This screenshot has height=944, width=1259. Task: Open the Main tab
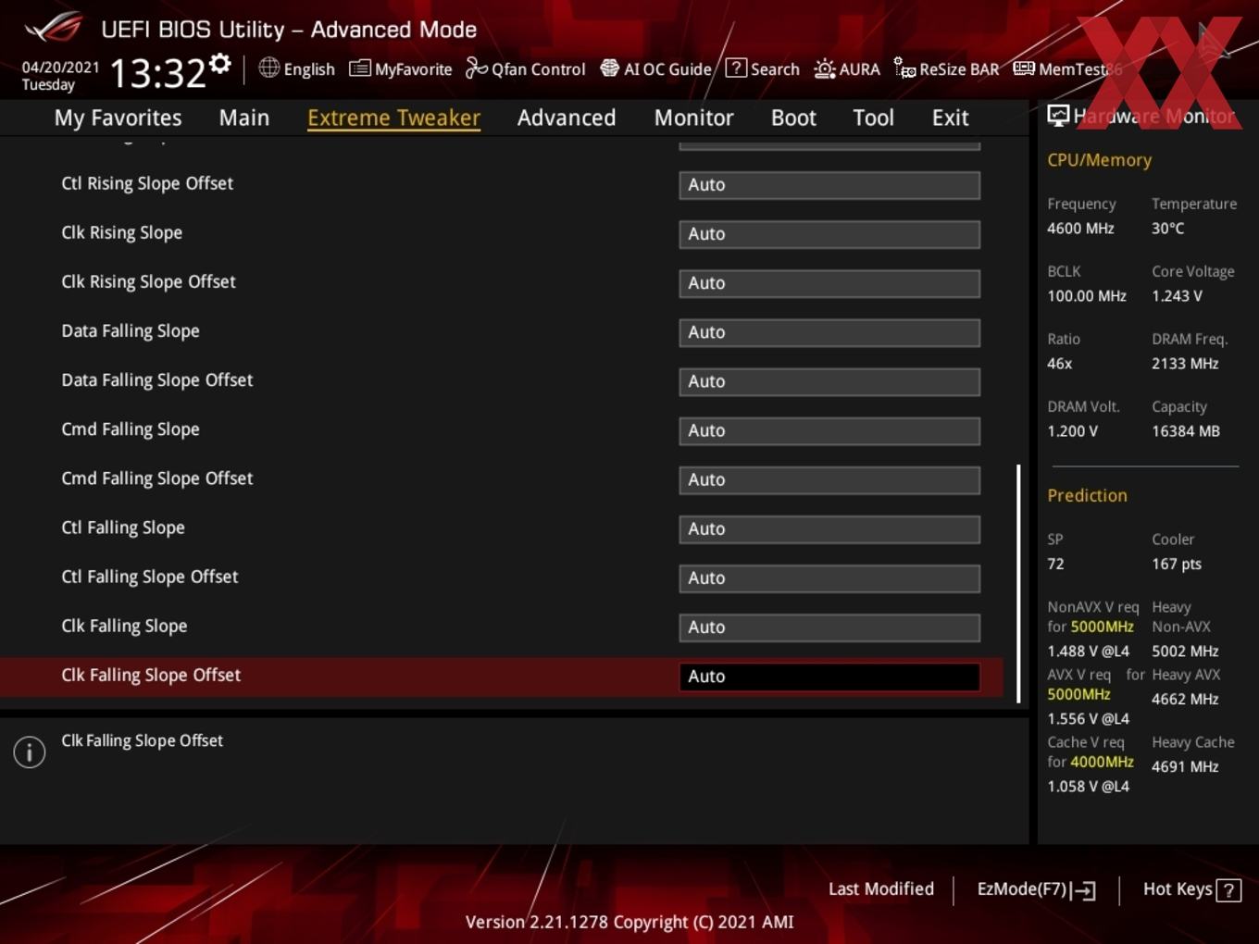coord(244,118)
